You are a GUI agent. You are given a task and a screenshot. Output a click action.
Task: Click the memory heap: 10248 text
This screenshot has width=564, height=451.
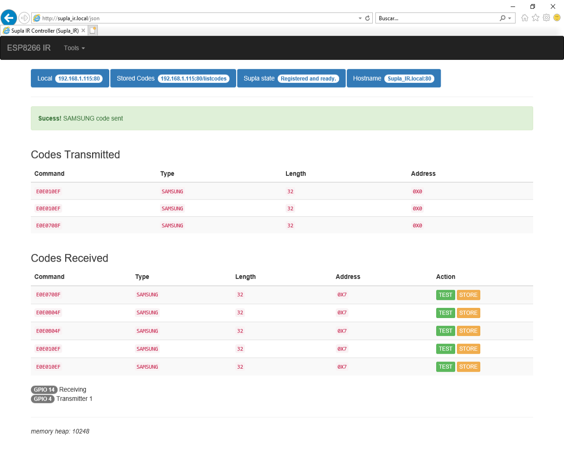coord(60,432)
